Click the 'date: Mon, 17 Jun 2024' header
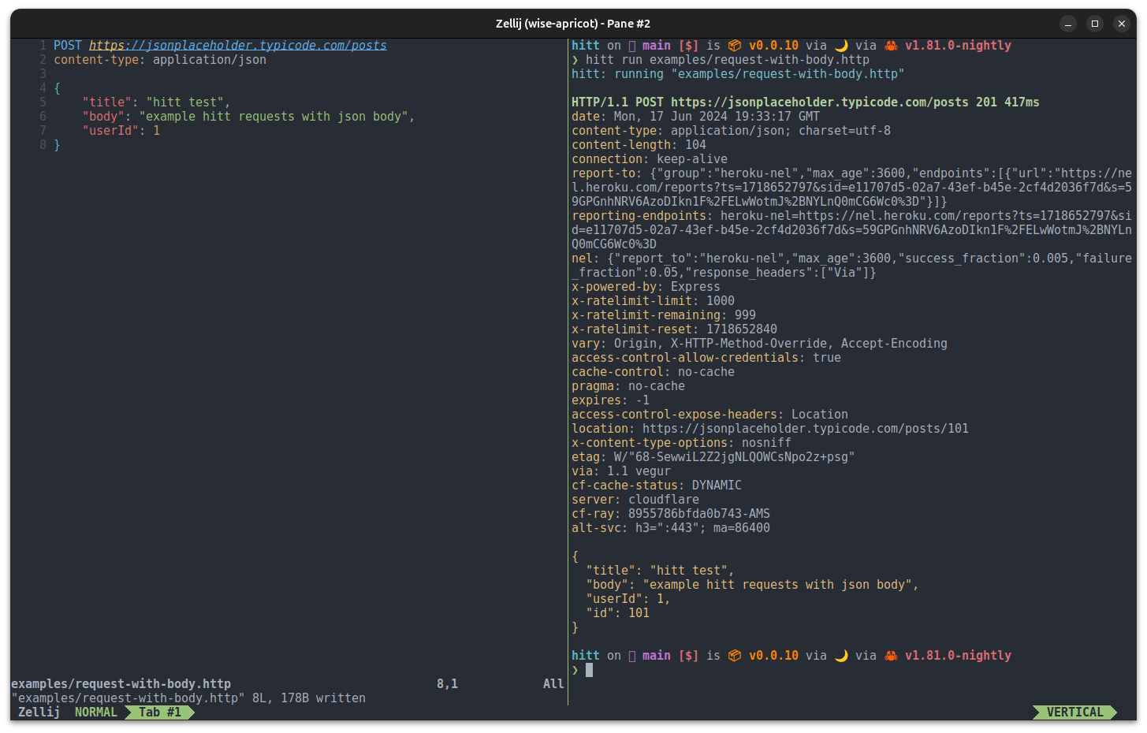The height and width of the screenshot is (733, 1147). click(695, 117)
